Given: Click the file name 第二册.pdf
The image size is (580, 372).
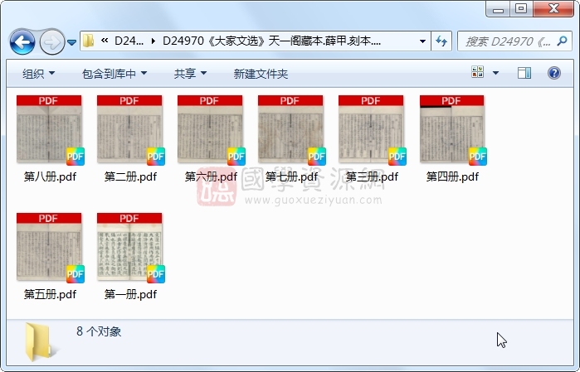Looking at the screenshot, I should click(x=130, y=176).
